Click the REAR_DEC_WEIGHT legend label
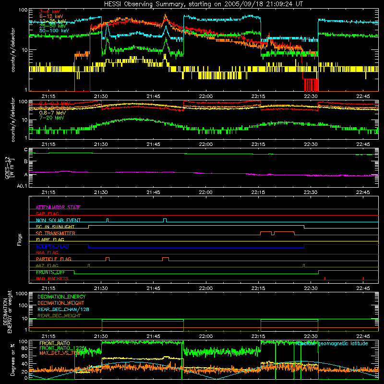Viewport: 384px width, 384px height. tap(59, 316)
